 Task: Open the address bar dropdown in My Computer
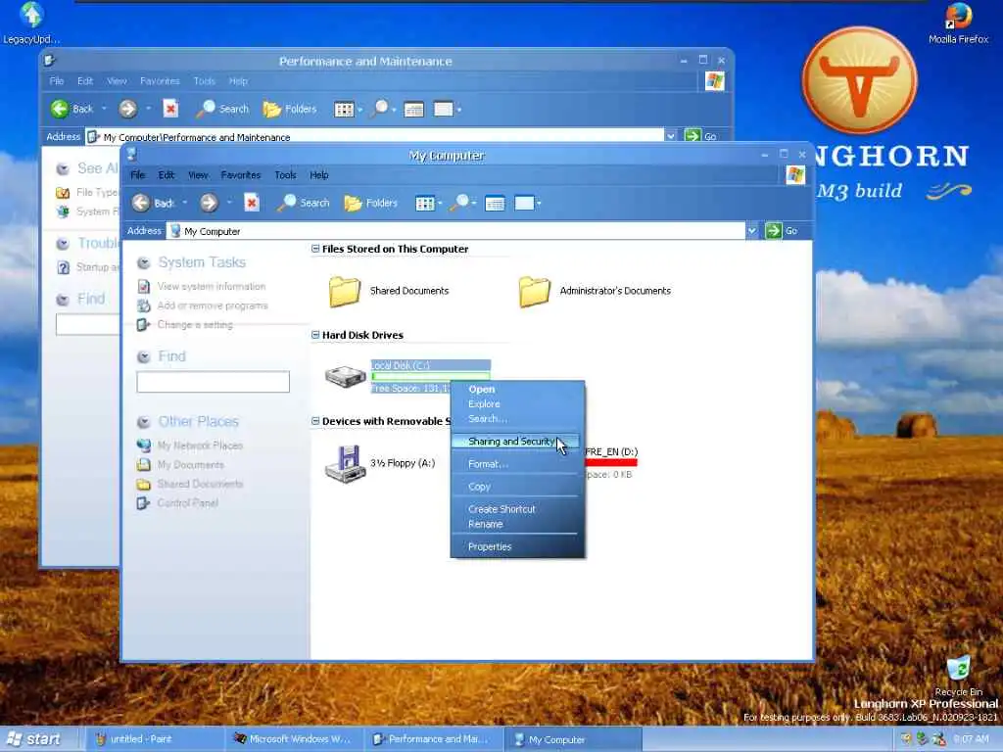coord(752,231)
